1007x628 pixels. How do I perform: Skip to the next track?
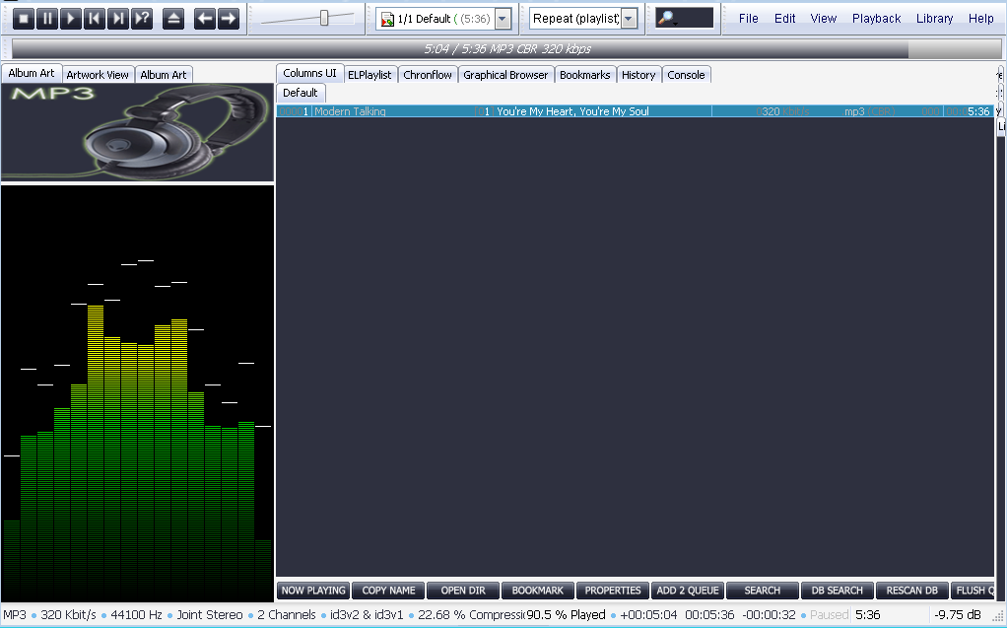118,18
